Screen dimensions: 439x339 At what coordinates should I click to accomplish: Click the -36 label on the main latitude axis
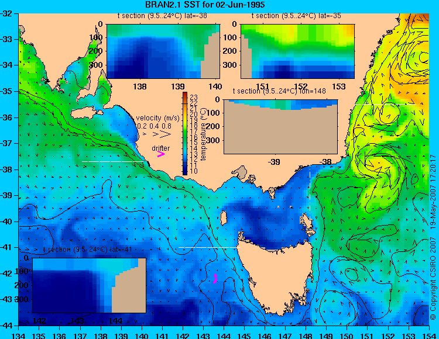click(6, 117)
